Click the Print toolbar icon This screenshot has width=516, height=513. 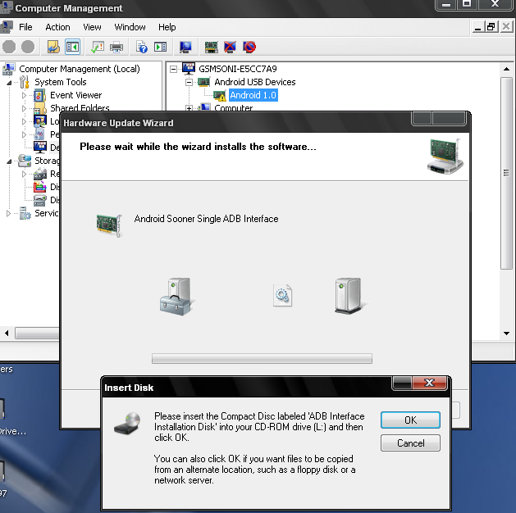[116, 47]
